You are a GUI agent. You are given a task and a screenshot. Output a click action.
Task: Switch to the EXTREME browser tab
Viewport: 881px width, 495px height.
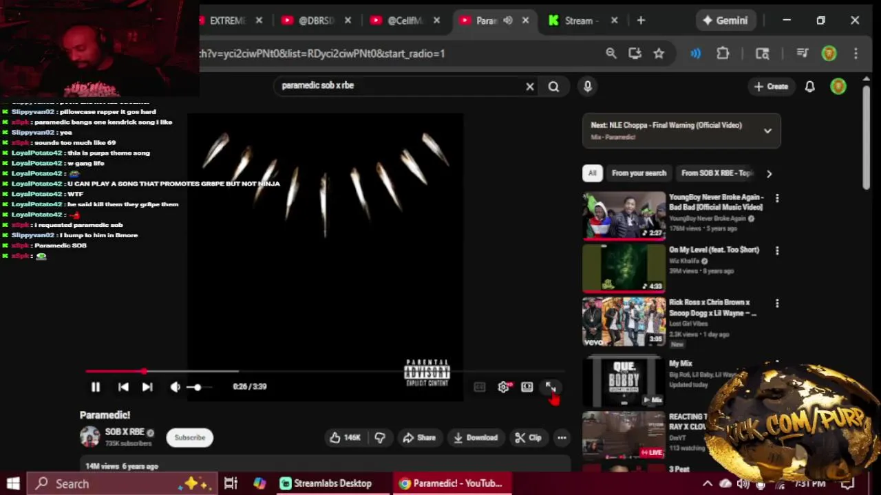pos(227,21)
